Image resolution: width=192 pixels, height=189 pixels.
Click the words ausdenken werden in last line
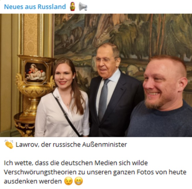(x=33, y=181)
